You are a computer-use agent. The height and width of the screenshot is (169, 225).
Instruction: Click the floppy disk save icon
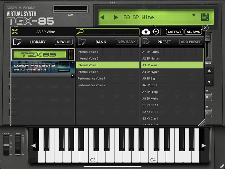(205, 17)
